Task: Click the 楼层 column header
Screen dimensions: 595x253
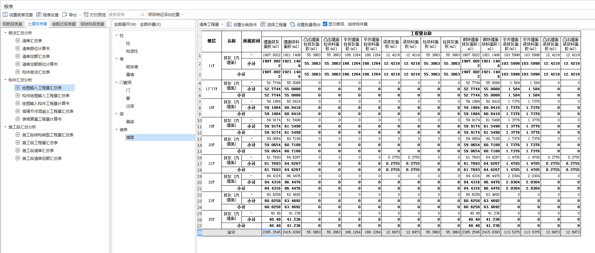Action: 212,41
